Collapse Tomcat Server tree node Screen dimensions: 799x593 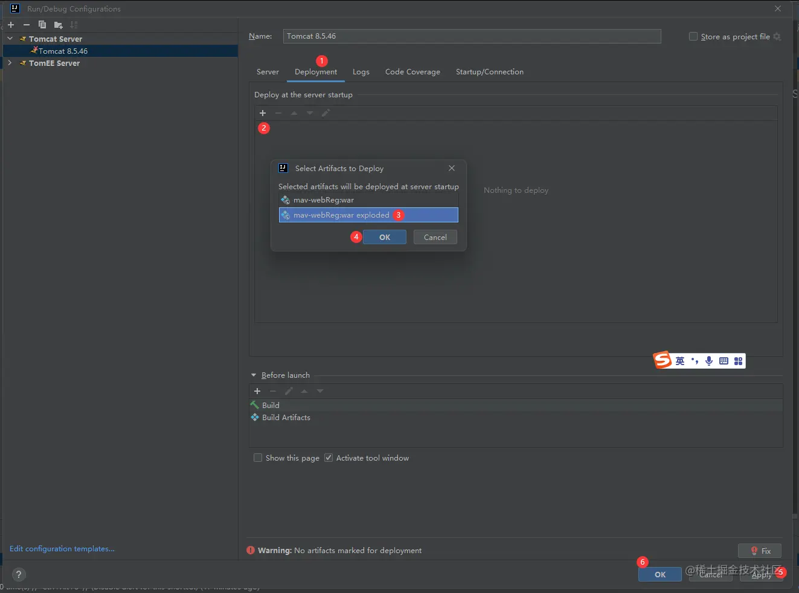pos(10,39)
